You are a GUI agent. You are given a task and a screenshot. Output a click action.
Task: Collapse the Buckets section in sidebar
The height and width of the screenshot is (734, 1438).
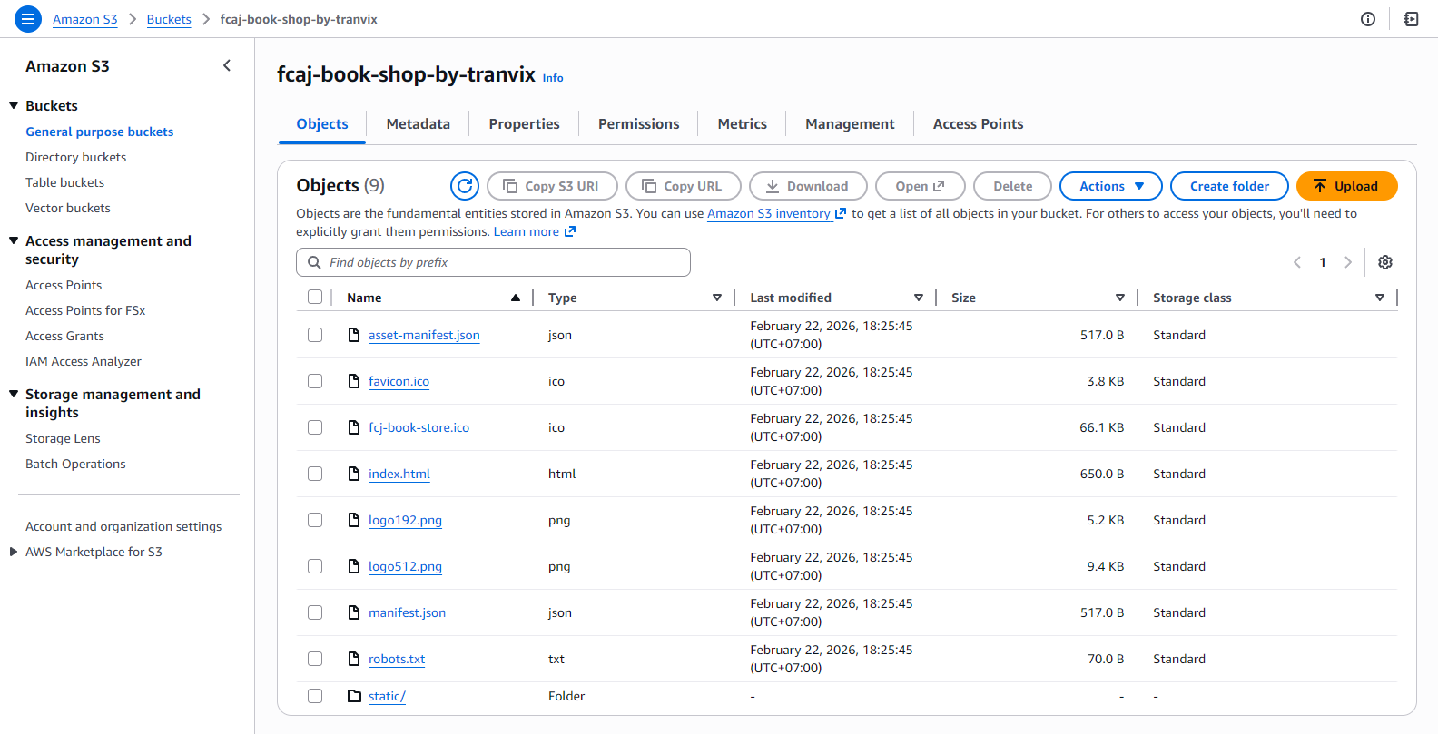[x=14, y=105]
